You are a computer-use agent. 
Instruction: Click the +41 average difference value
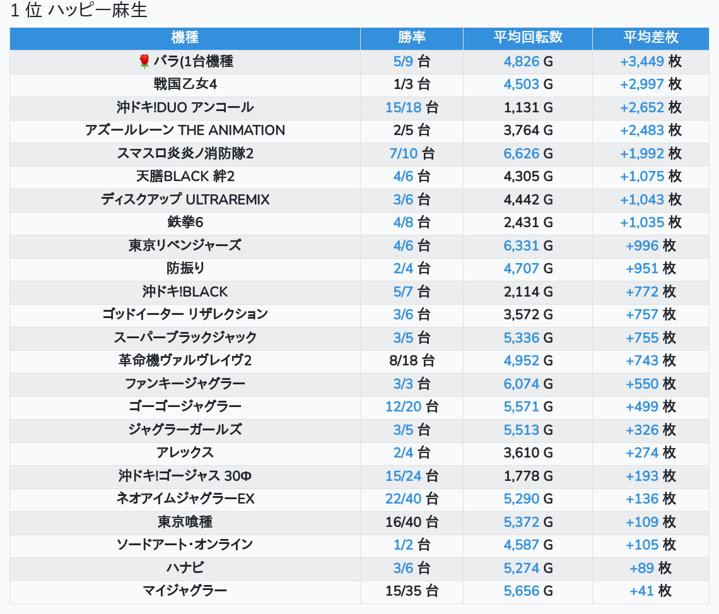(x=642, y=591)
